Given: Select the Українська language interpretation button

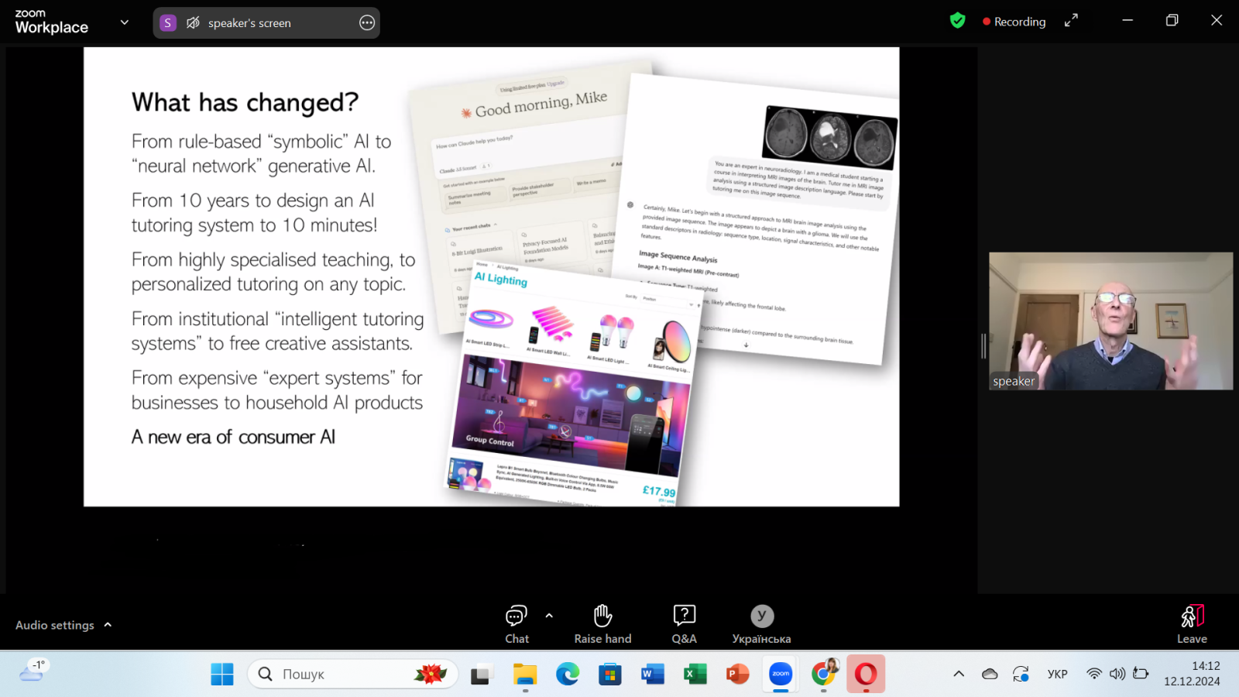Looking at the screenshot, I should pyautogui.click(x=761, y=624).
